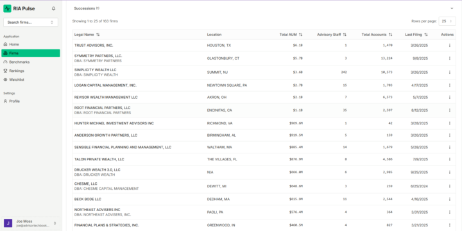Open actions menu for Talon Private Wealth
The image size is (462, 231).
(450, 159)
